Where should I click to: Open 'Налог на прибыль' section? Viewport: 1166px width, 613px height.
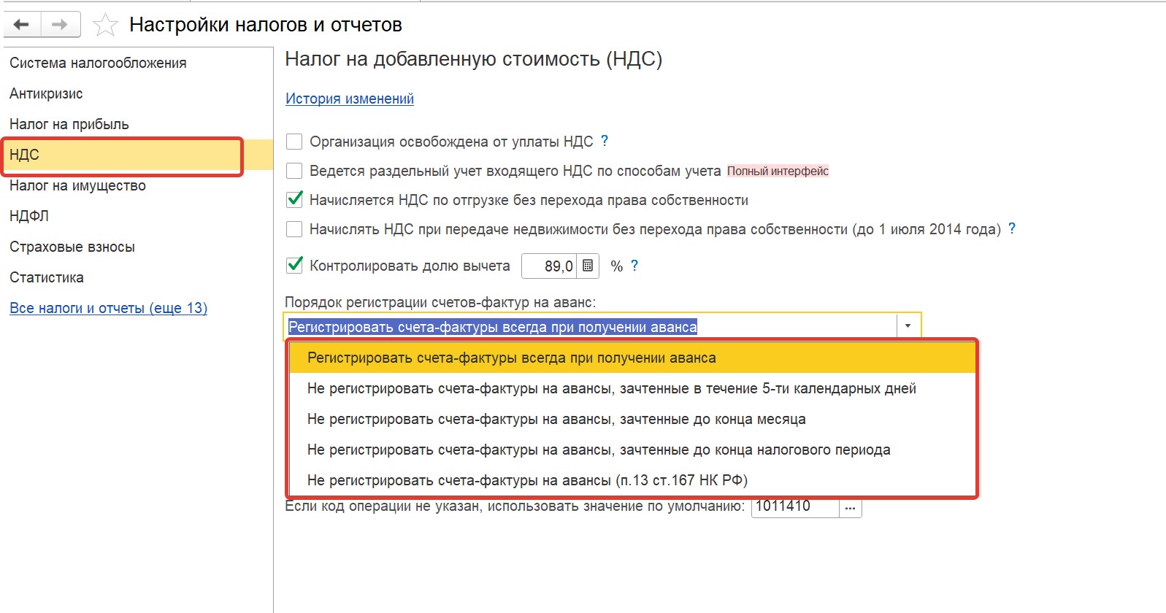coord(69,124)
